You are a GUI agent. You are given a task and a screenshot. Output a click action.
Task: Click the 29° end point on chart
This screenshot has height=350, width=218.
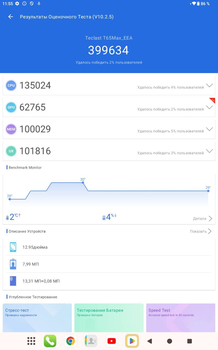click(208, 191)
